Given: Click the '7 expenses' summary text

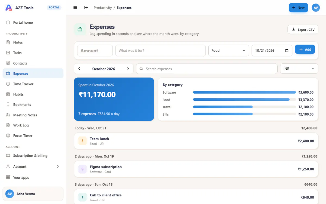Looking at the screenshot, I should [87, 114].
